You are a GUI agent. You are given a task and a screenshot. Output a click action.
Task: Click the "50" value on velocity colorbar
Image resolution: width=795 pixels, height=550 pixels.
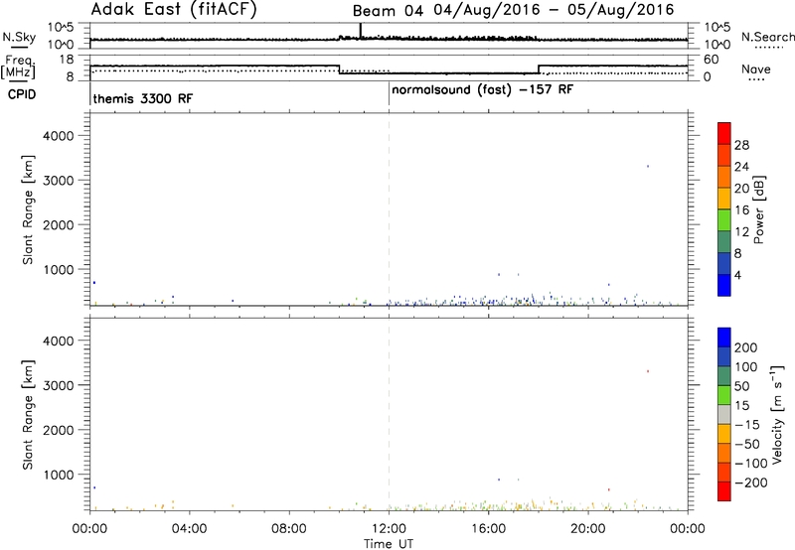[x=741, y=386]
